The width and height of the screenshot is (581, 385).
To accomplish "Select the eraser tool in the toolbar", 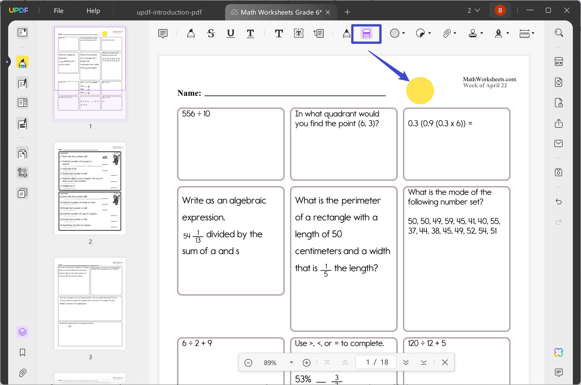I will [x=366, y=33].
